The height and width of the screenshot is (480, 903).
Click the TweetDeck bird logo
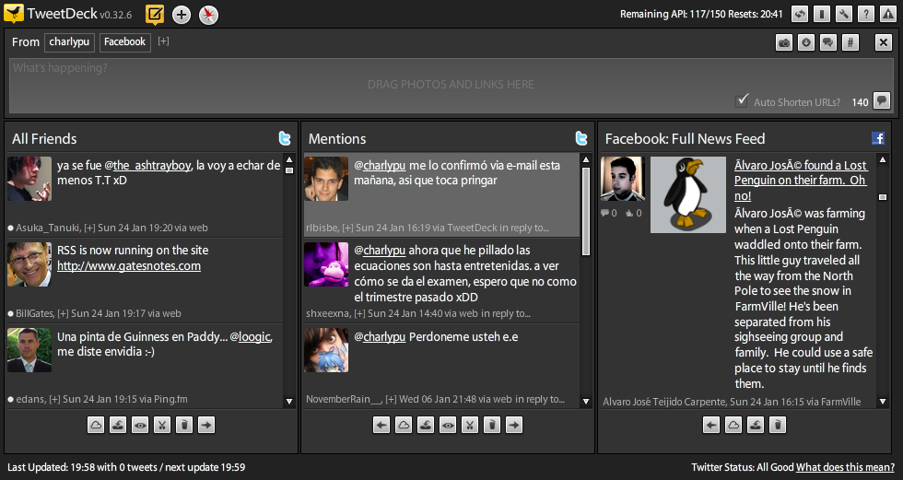click(14, 13)
